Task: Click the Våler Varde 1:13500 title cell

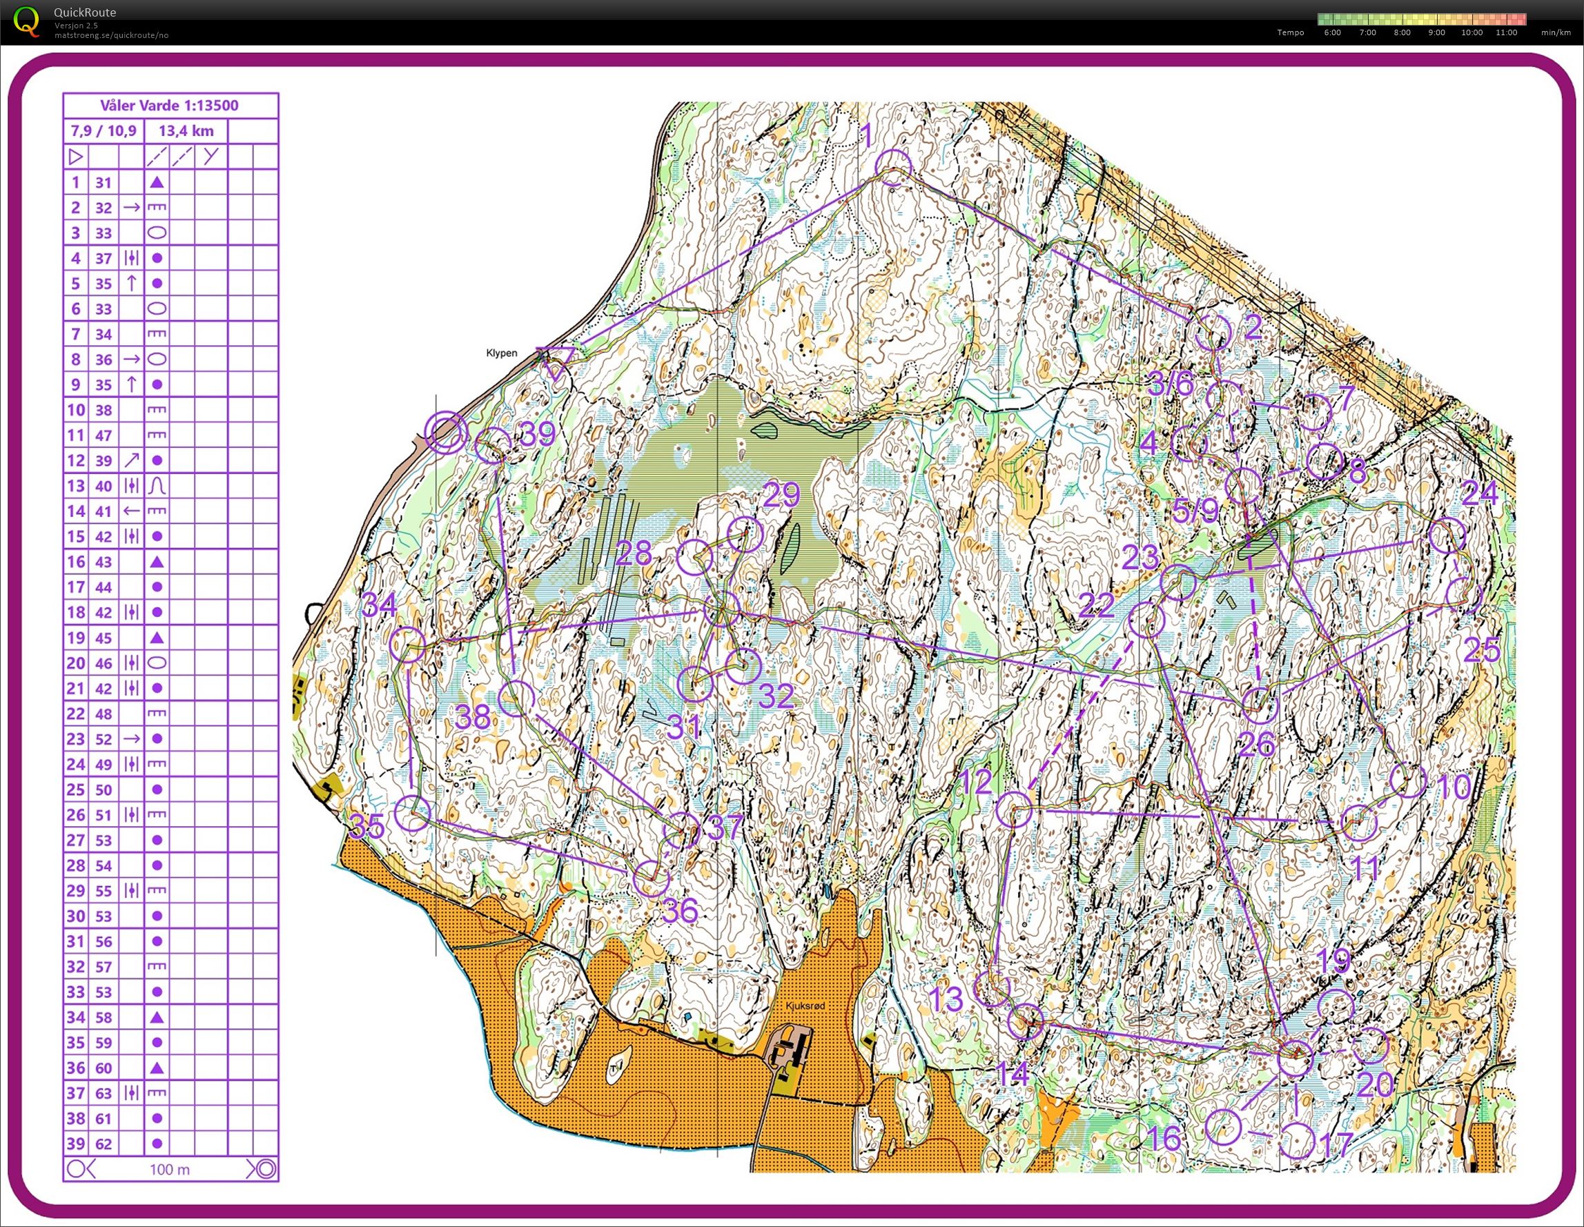Action: click(170, 105)
